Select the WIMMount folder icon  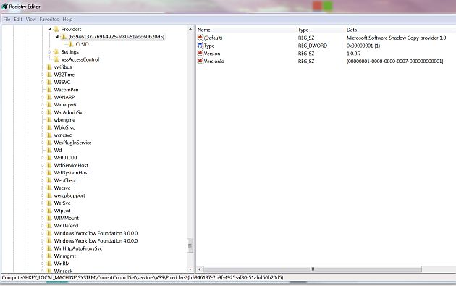49,218
